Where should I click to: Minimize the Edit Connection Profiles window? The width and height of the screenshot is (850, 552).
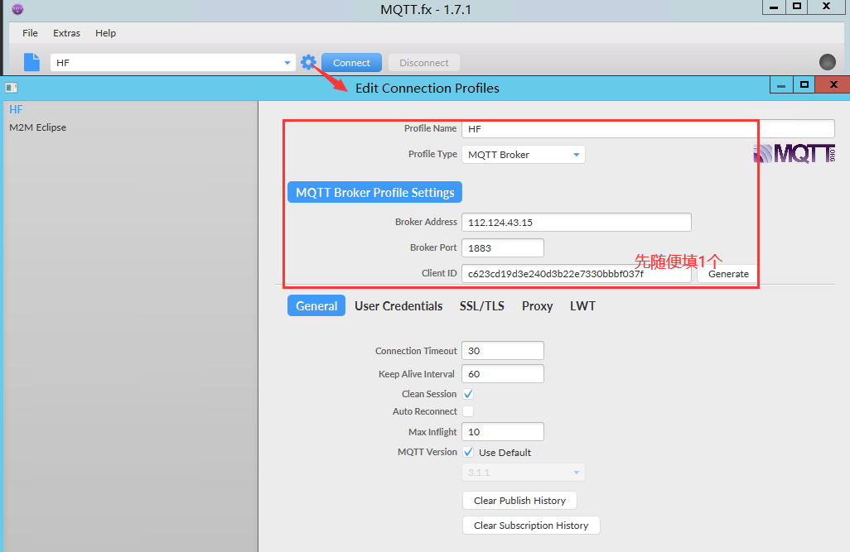(x=781, y=85)
